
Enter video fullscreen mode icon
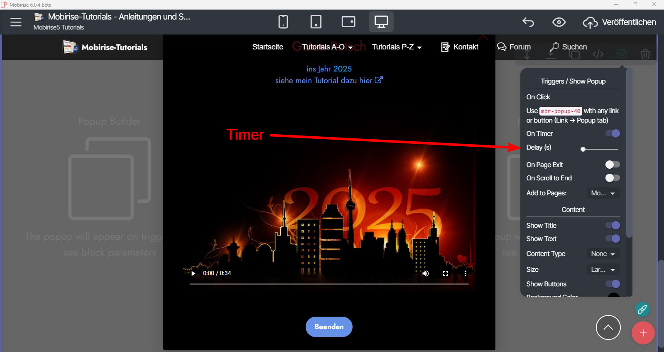coord(446,273)
